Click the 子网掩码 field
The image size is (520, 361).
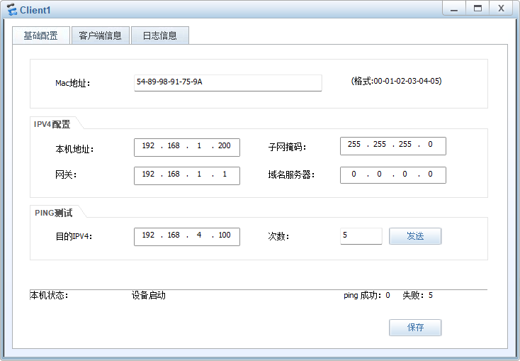pyautogui.click(x=393, y=146)
